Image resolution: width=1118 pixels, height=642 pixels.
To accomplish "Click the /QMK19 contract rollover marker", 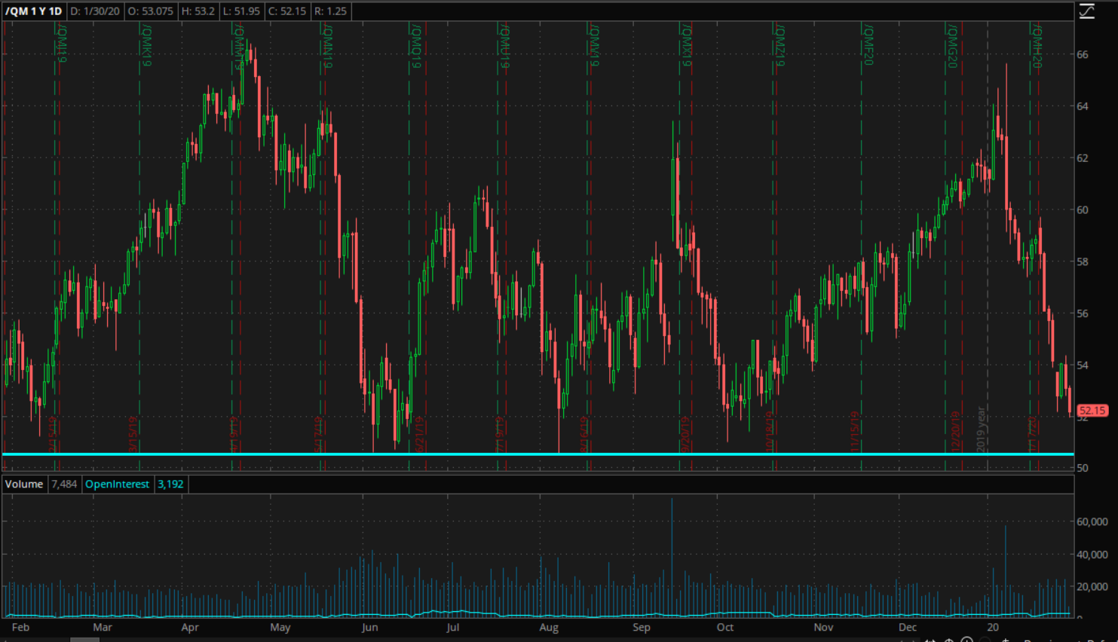I will [146, 45].
